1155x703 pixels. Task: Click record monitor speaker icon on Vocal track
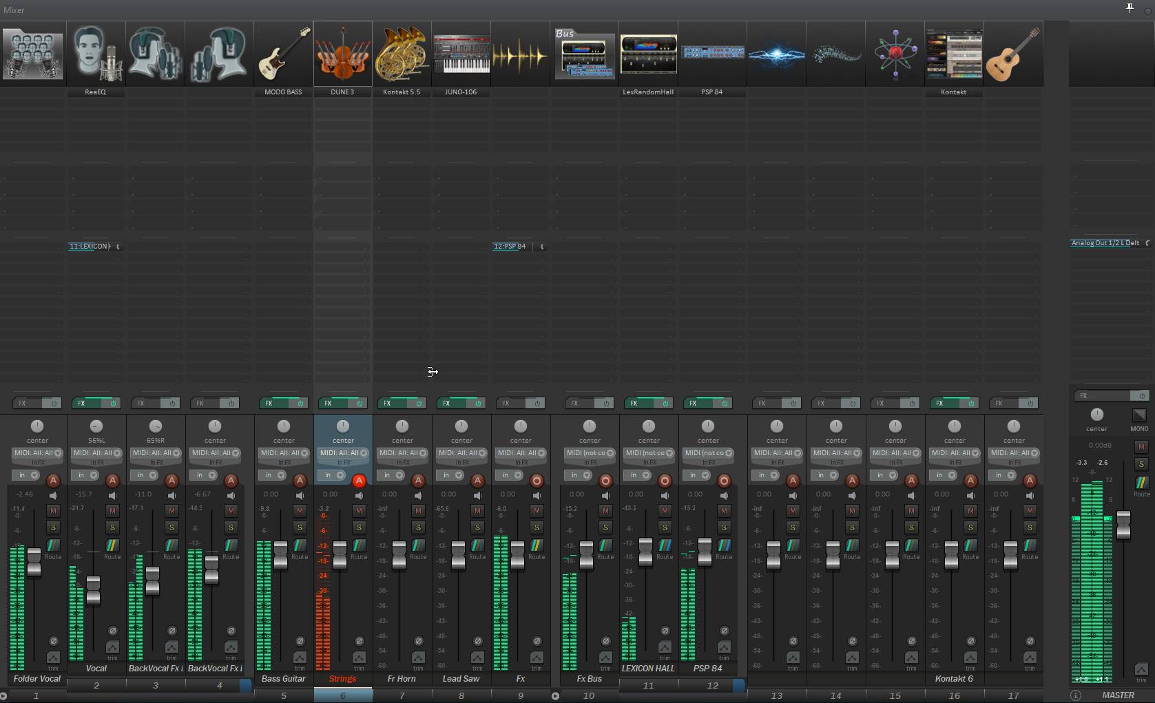coord(112,496)
